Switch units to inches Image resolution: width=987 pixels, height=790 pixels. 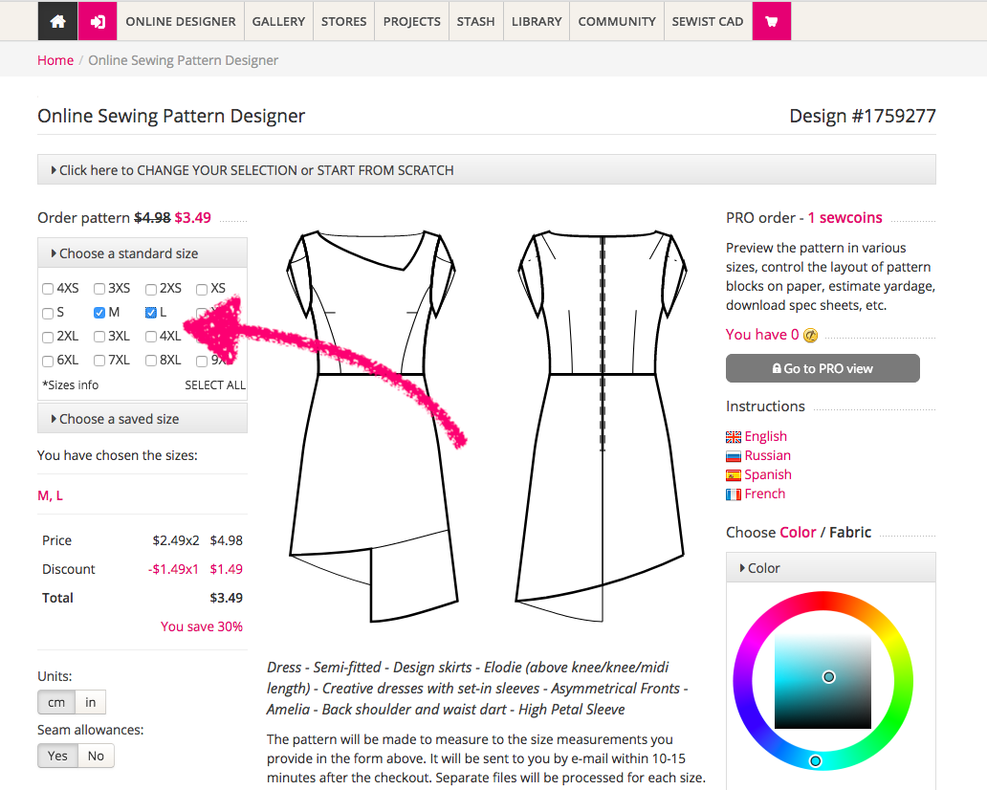(x=91, y=702)
